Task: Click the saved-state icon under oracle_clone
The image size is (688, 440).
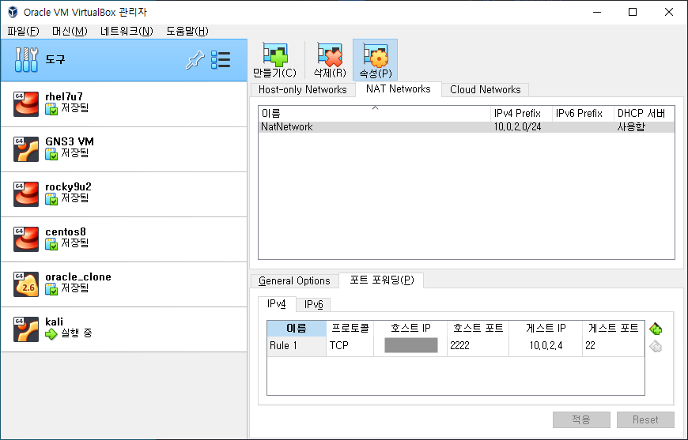Action: 51,289
